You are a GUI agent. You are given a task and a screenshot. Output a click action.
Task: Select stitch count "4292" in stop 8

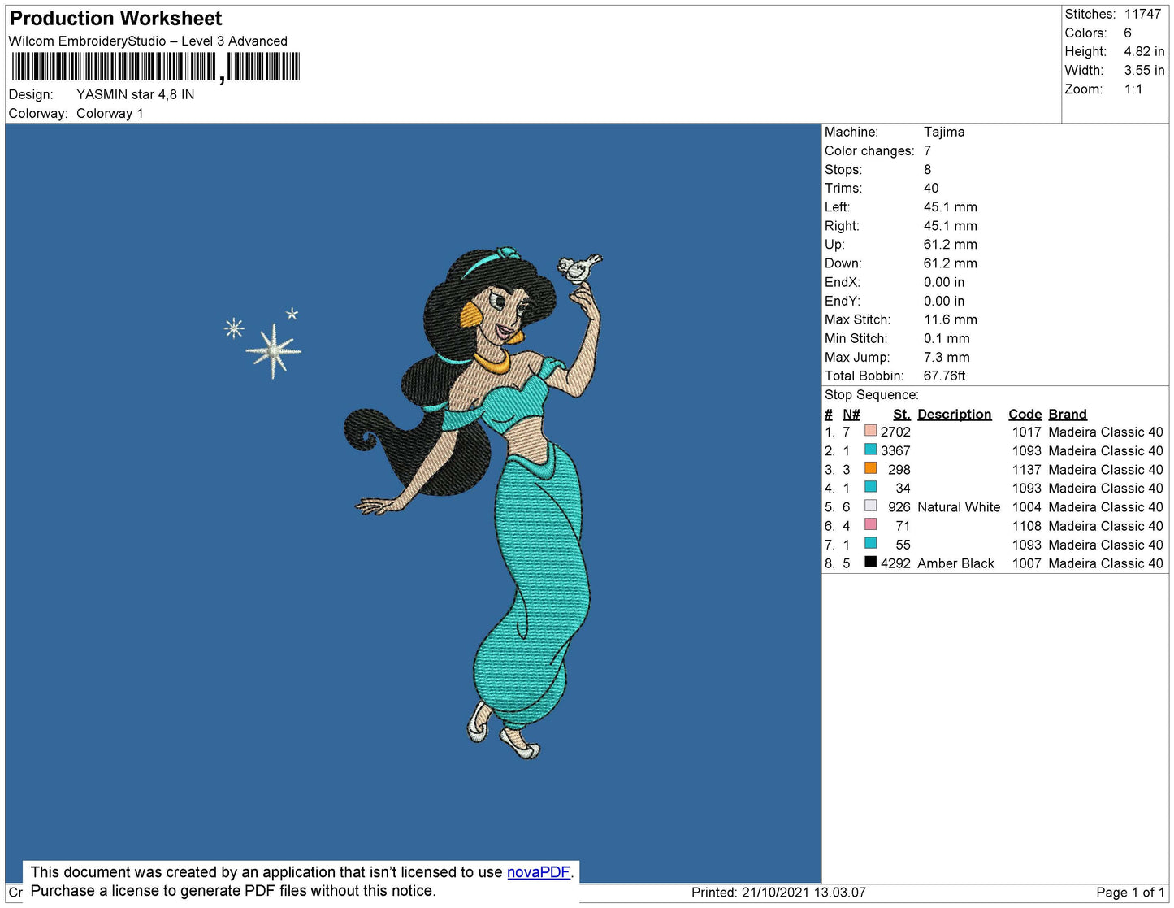[895, 563]
